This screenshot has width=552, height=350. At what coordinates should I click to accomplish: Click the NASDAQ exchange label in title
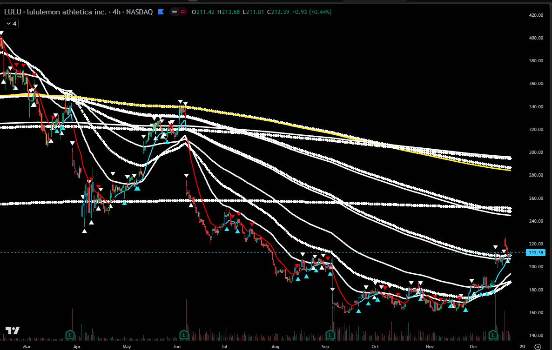pyautogui.click(x=140, y=12)
